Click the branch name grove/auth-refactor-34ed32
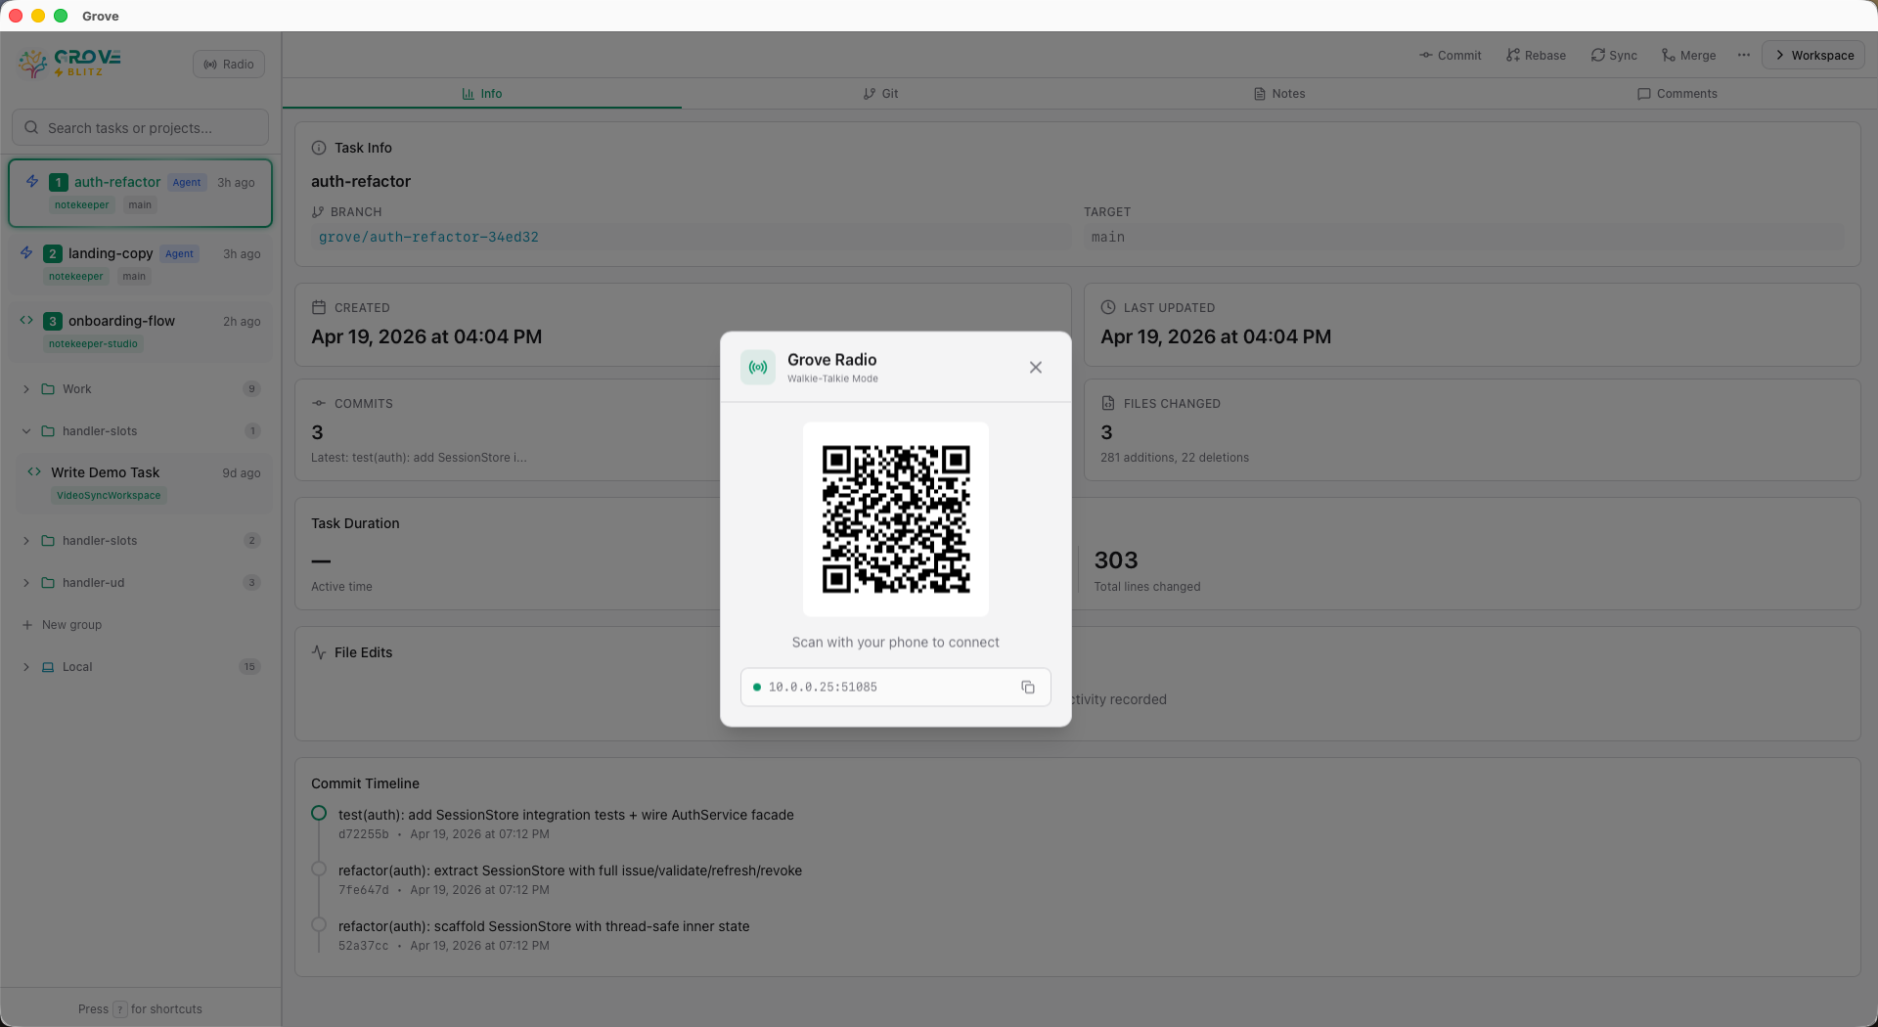This screenshot has height=1027, width=1878. coord(428,238)
